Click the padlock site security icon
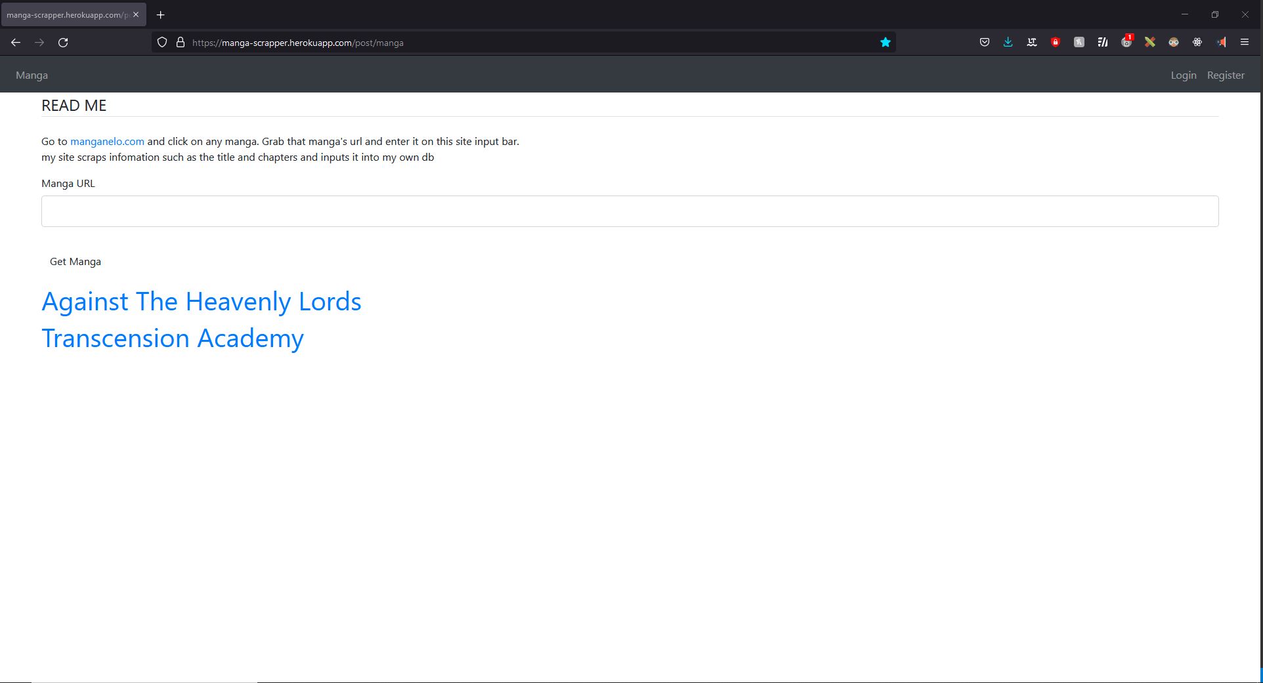The width and height of the screenshot is (1263, 683). 180,43
